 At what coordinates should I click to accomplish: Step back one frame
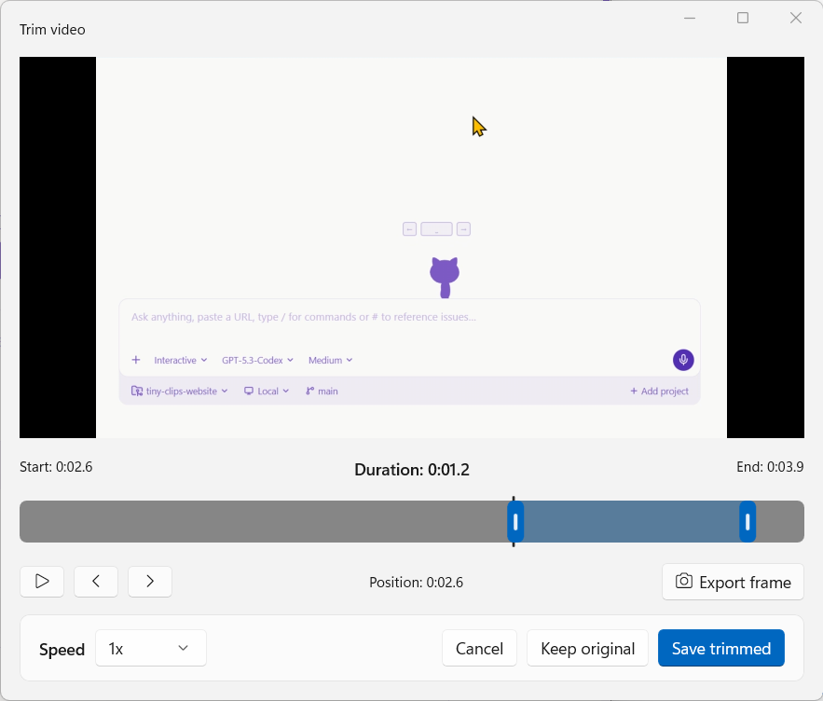pos(96,582)
